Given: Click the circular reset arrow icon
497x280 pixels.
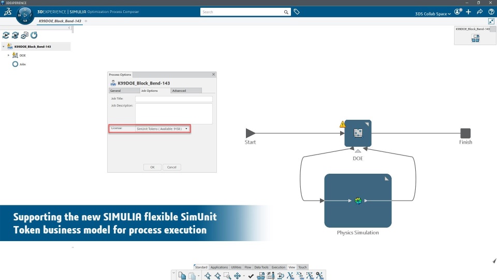Looking at the screenshot, I should 34,35.
